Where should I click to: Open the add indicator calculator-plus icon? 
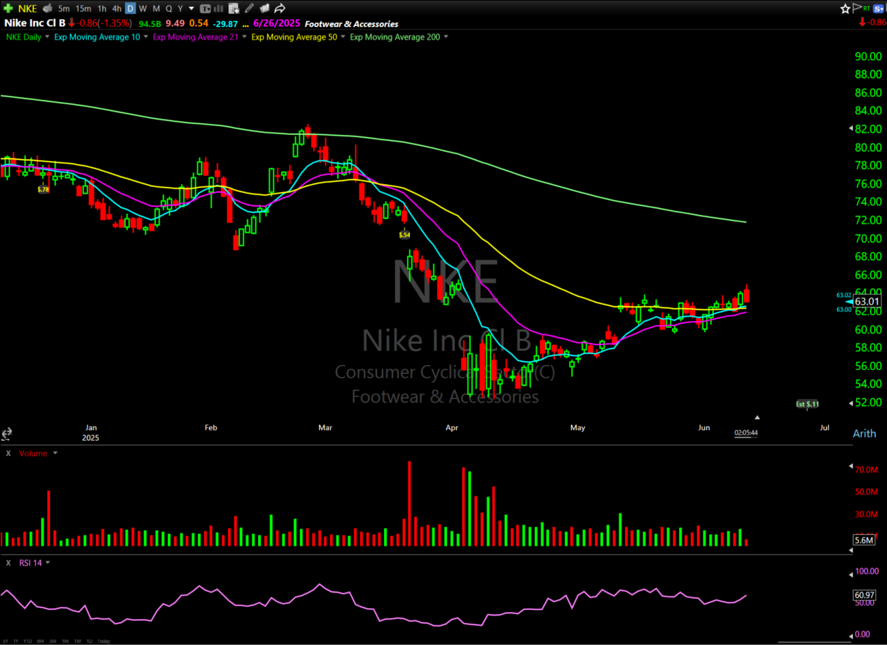tap(234, 8)
